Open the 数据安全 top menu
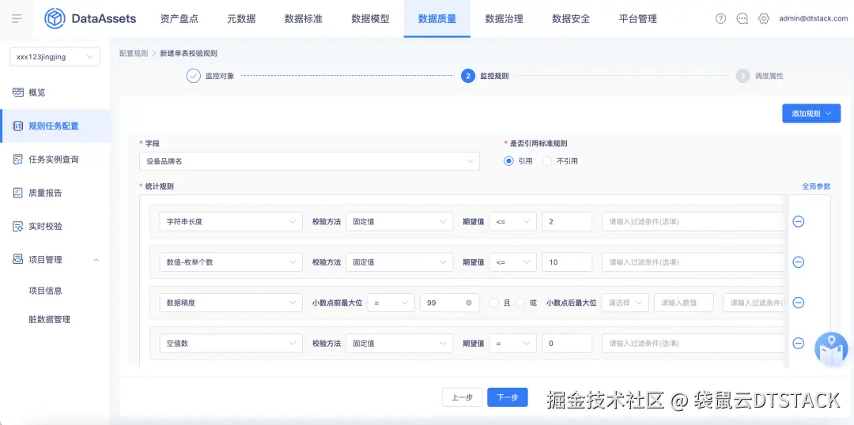Screen dimensions: 854x425 [x=572, y=18]
